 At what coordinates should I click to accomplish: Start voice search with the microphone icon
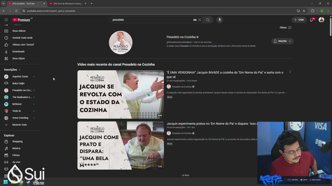tap(220, 20)
